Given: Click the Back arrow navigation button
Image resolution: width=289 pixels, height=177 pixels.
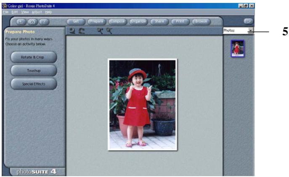Looking at the screenshot, I should pos(21,22).
